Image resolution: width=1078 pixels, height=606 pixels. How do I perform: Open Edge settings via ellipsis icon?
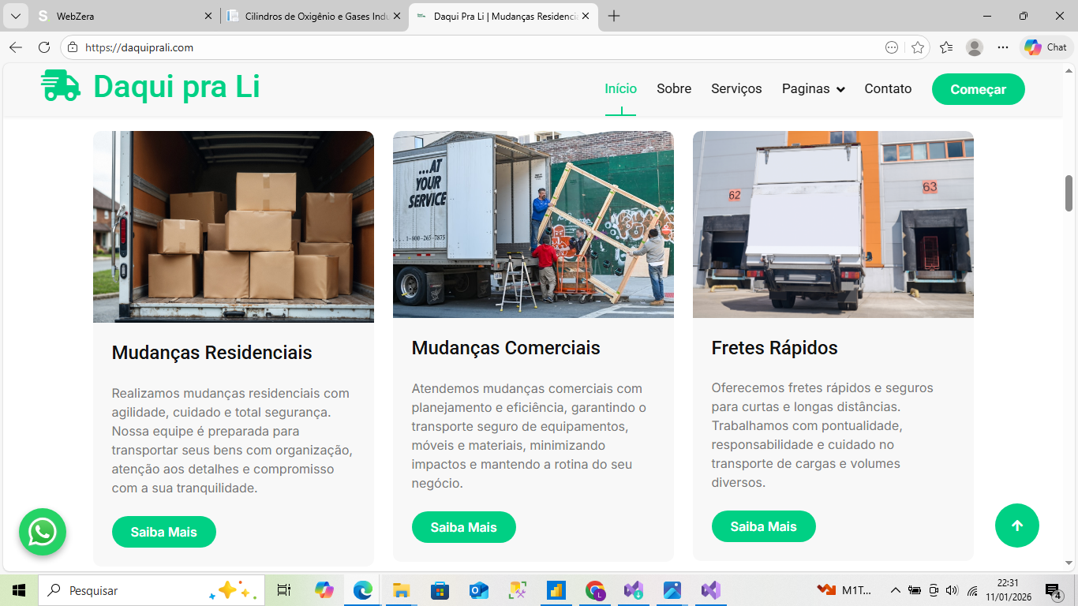click(x=1003, y=47)
